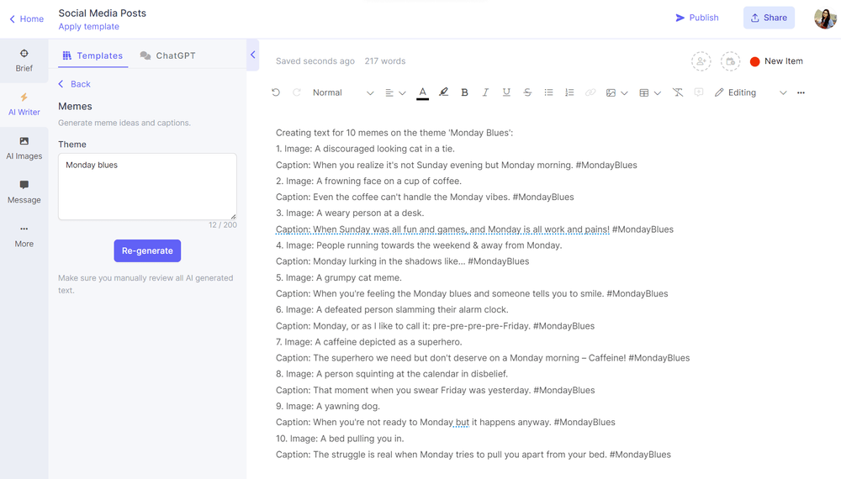Screen dimensions: 841x479
Task: Click the assign user icon
Action: [701, 61]
